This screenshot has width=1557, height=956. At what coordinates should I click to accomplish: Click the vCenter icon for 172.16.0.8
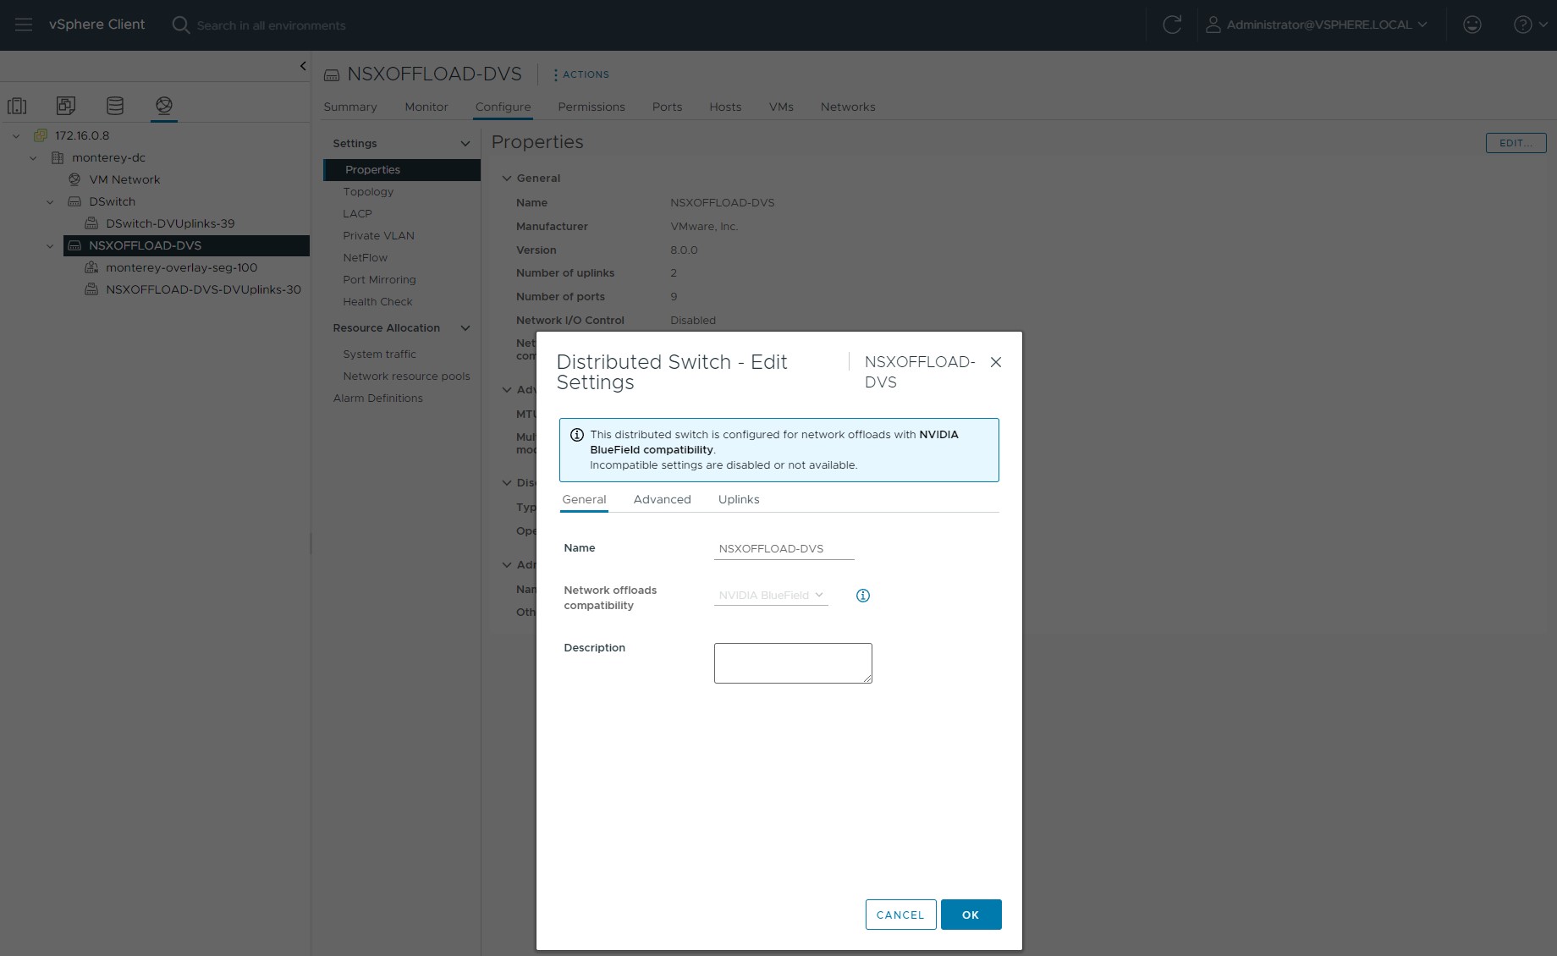click(x=40, y=135)
